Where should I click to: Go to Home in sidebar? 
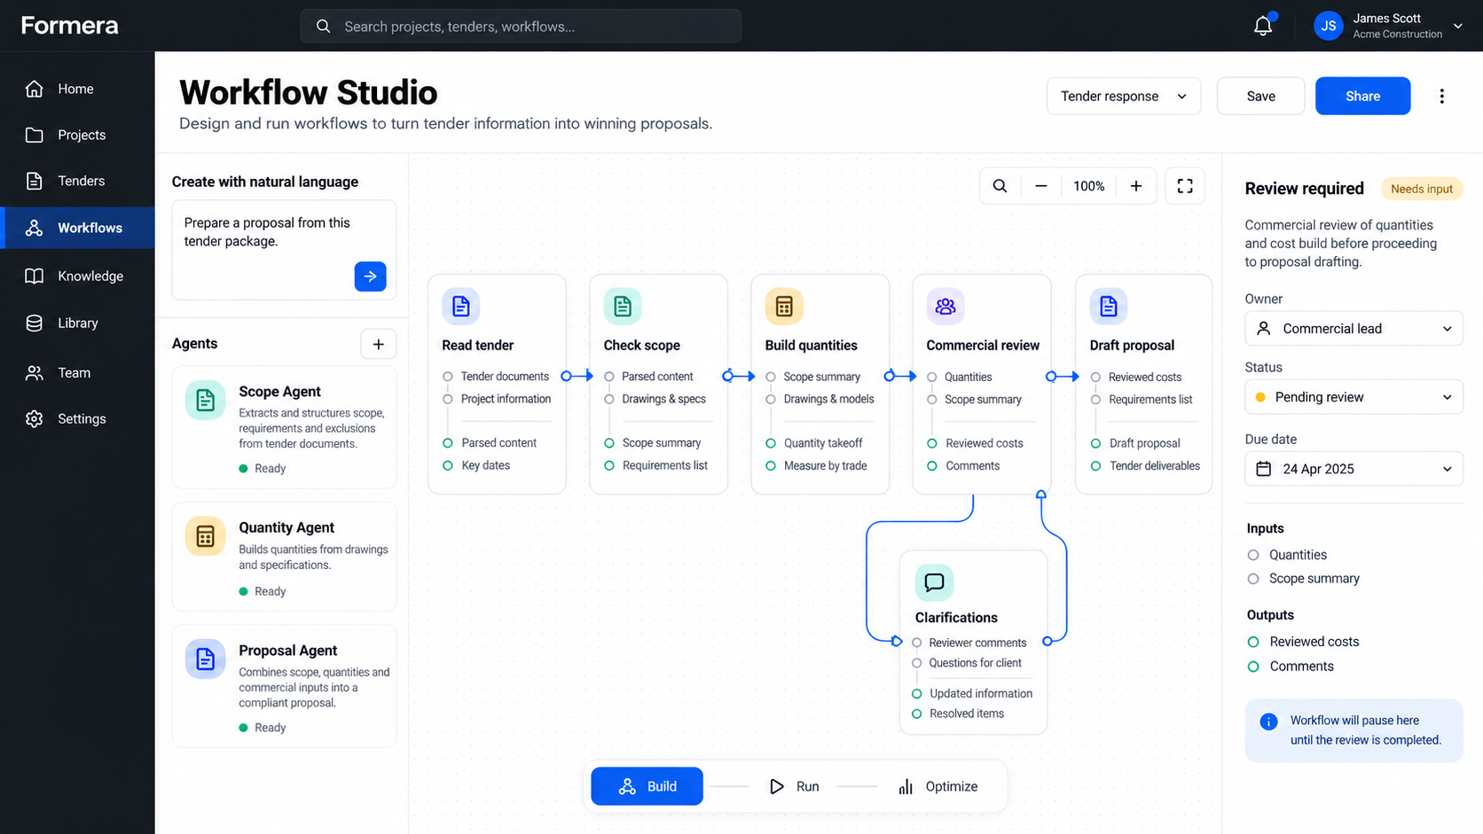(77, 89)
